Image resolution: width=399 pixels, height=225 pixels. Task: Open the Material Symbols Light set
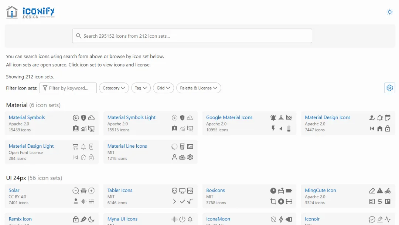pos(131,117)
